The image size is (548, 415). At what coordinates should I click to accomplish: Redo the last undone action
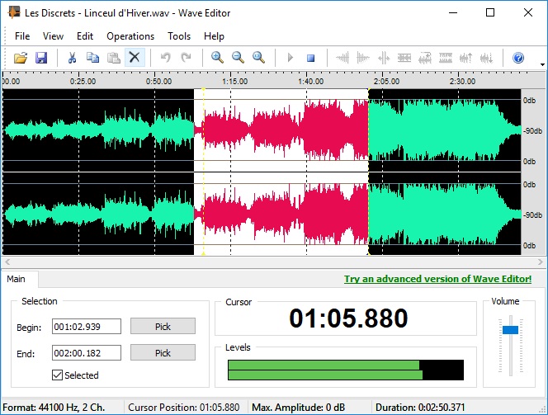pyautogui.click(x=187, y=58)
